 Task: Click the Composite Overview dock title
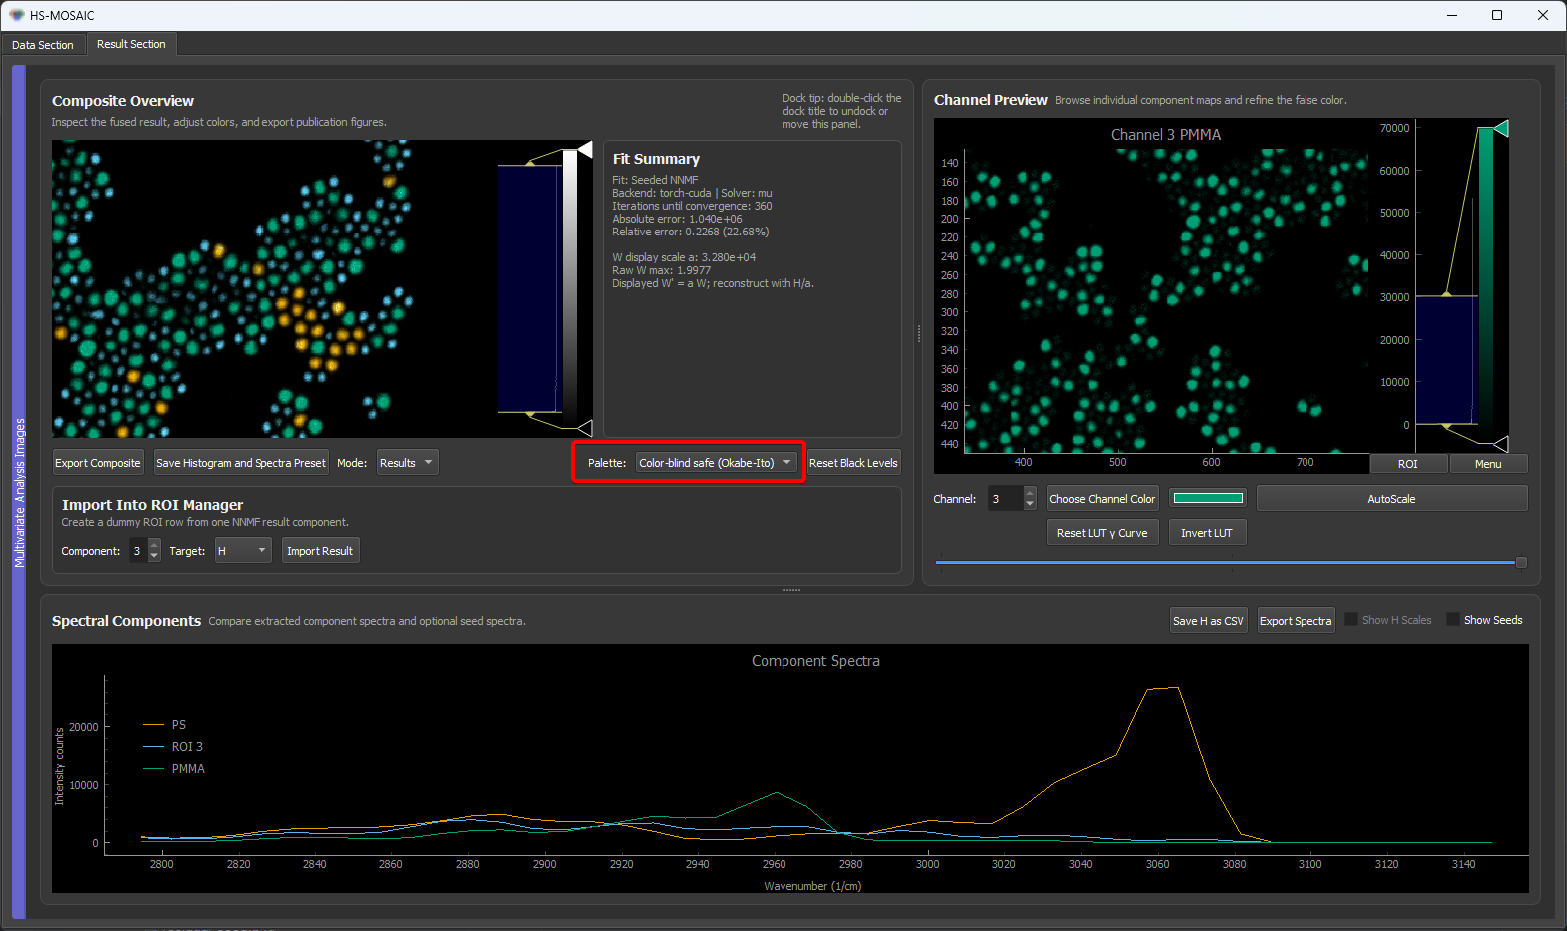click(123, 101)
